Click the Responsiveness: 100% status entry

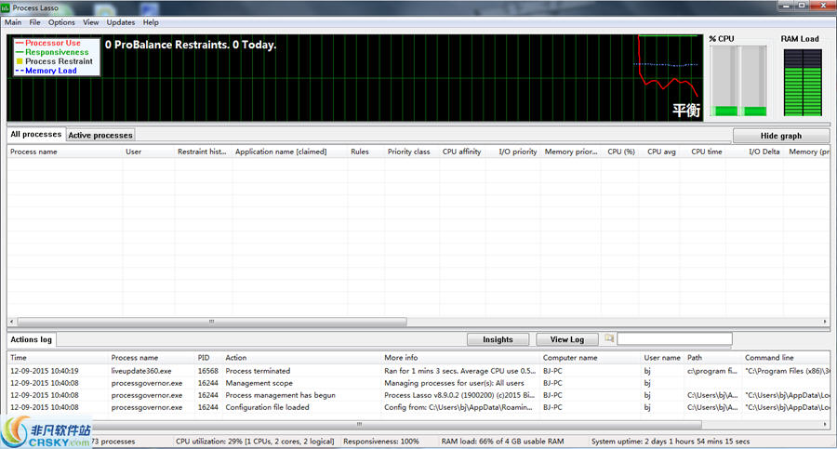click(381, 442)
